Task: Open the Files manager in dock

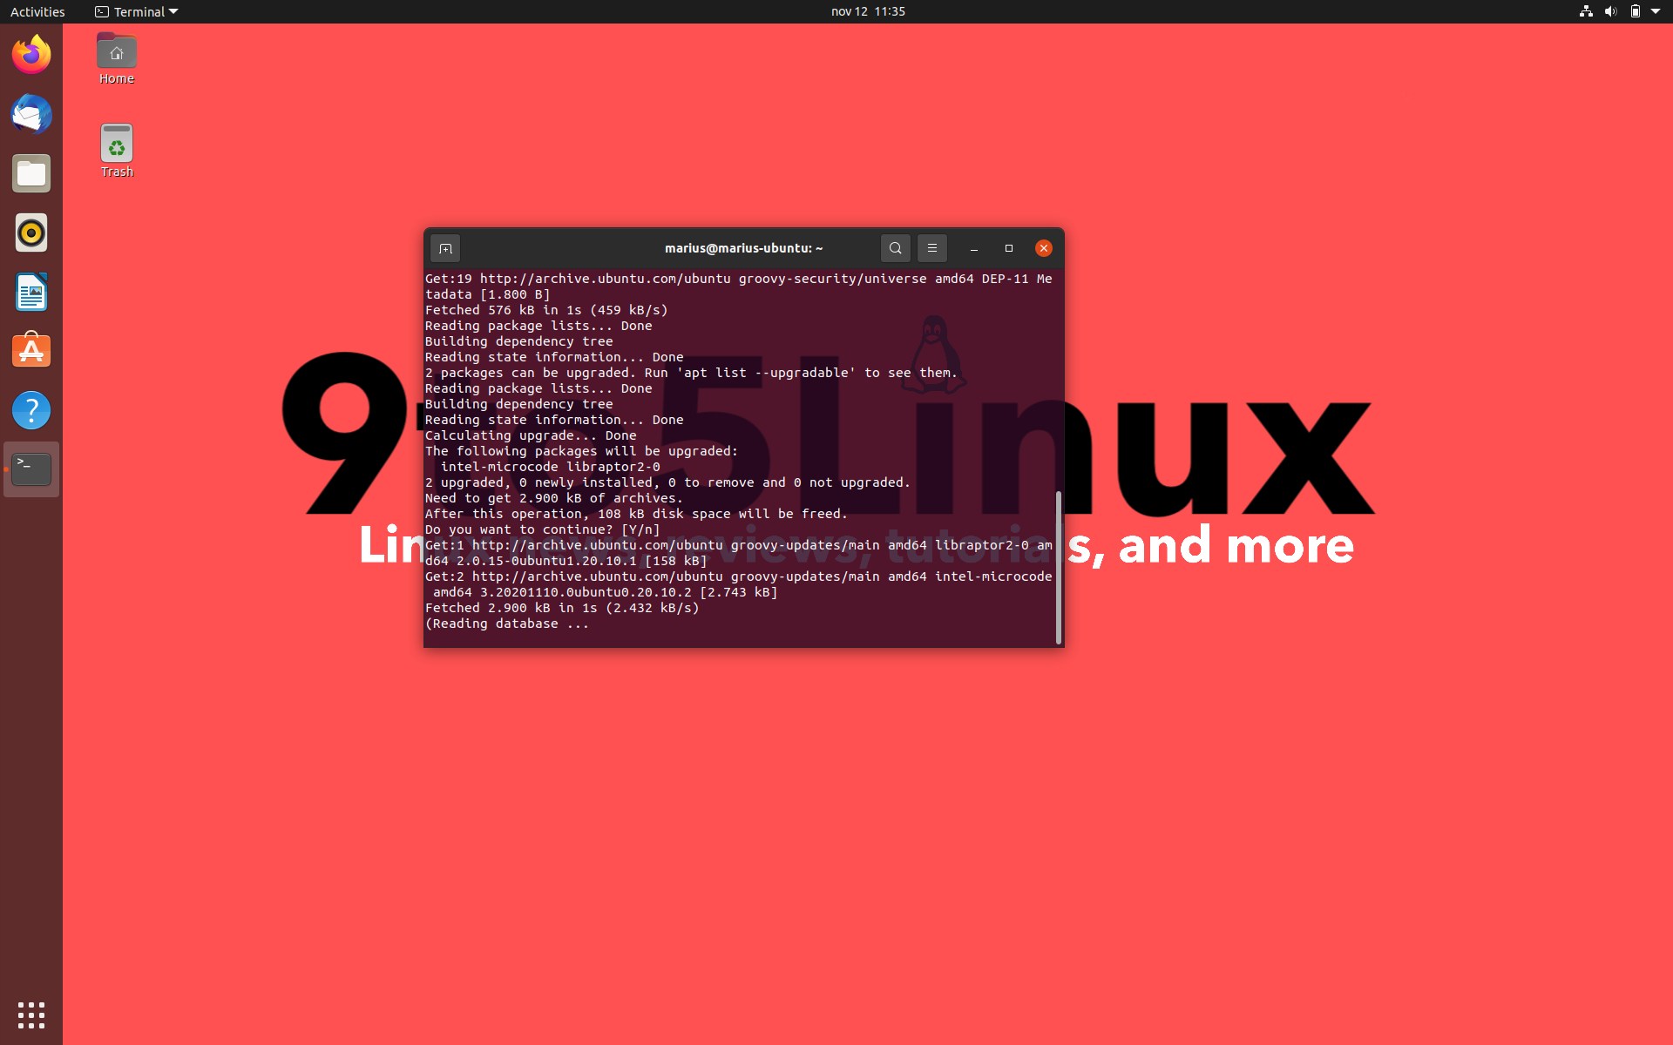Action: pos(31,173)
